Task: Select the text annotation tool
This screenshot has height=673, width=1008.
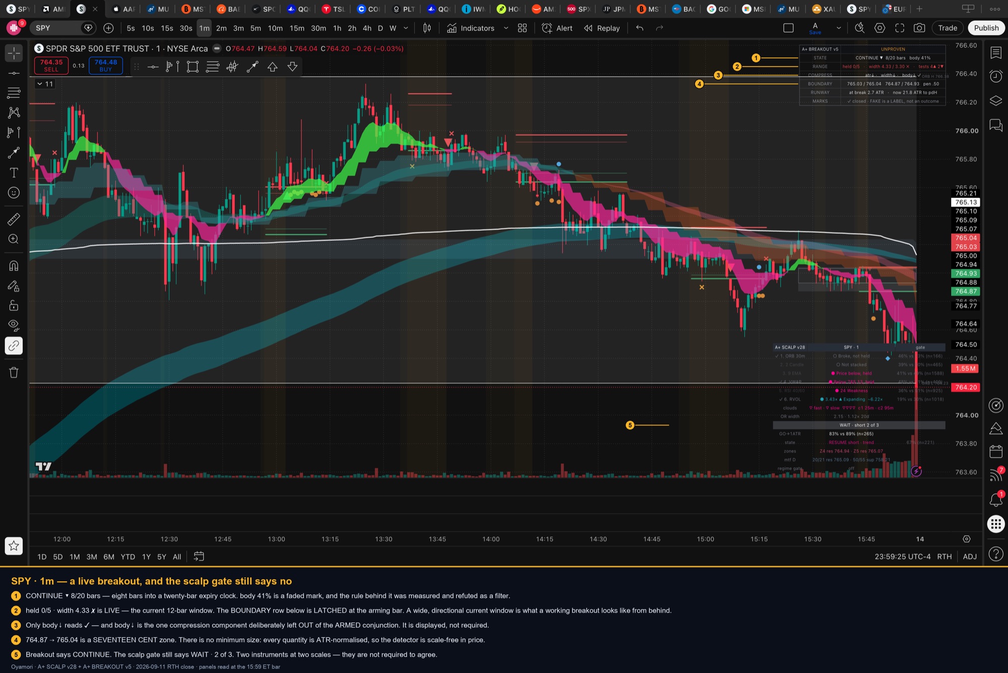Action: click(x=14, y=173)
